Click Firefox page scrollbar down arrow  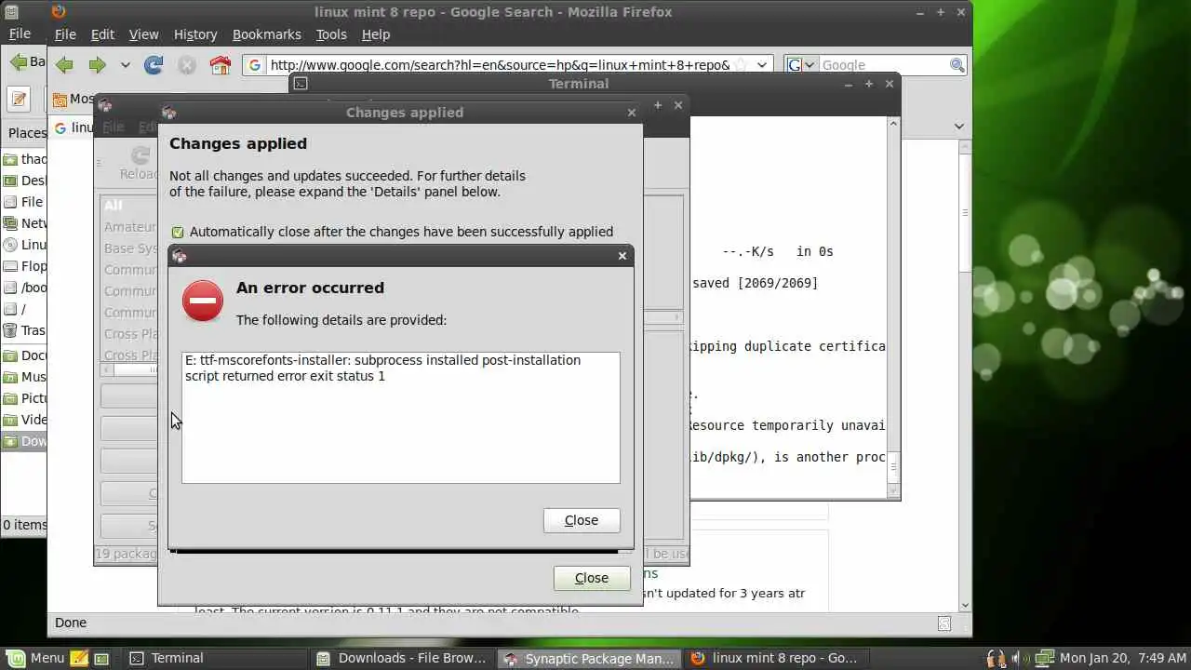pyautogui.click(x=965, y=606)
